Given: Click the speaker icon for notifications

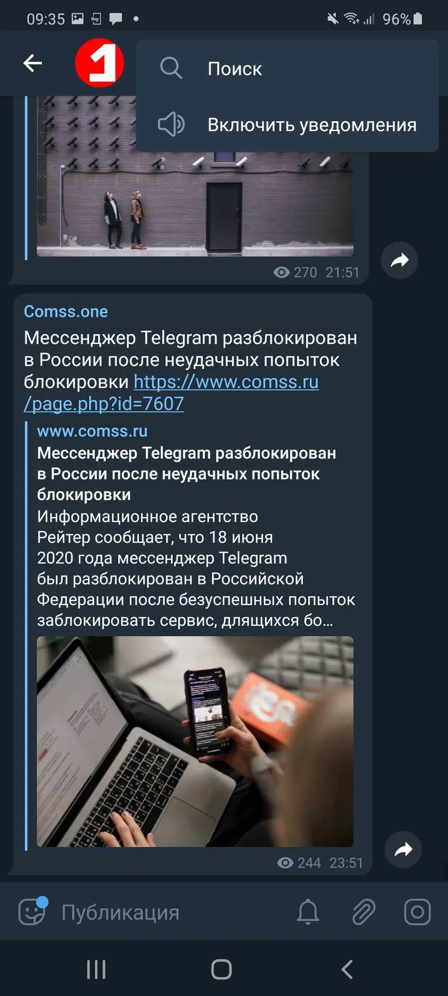Looking at the screenshot, I should click(x=171, y=124).
